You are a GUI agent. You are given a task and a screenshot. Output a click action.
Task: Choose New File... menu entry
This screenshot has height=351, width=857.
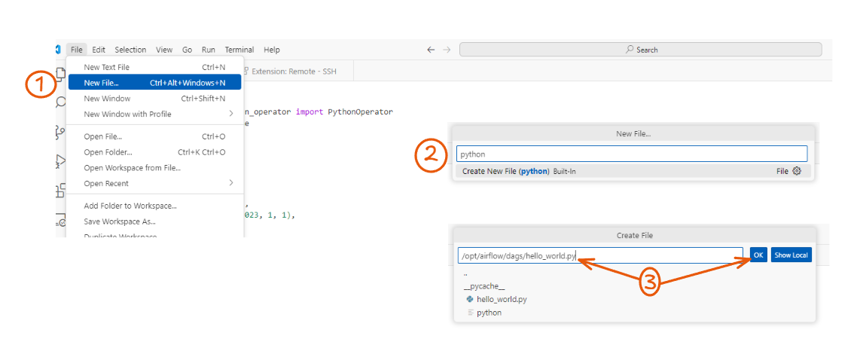154,83
